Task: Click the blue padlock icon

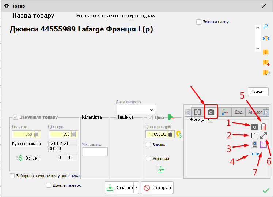Action: [266, 27]
